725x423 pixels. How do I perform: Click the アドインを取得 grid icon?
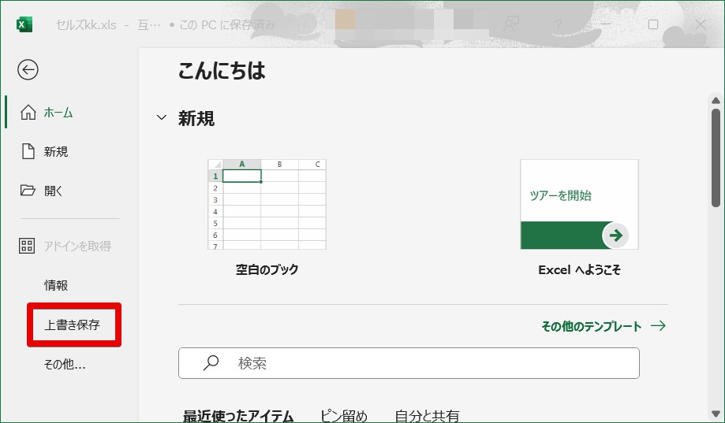28,246
